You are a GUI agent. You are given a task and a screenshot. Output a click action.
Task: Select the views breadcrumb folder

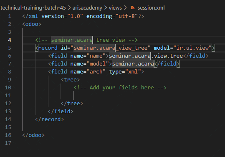(x=115, y=8)
